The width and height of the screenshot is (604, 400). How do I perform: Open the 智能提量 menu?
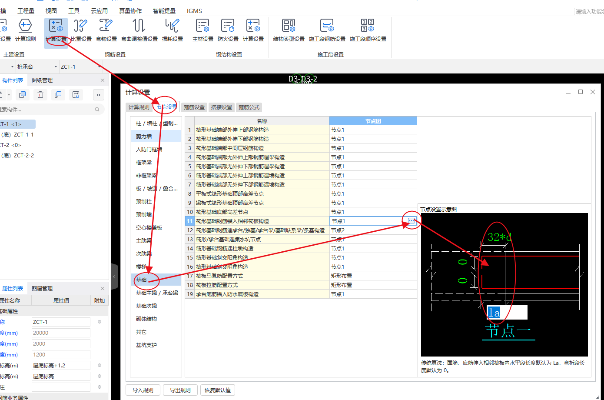[x=164, y=11]
